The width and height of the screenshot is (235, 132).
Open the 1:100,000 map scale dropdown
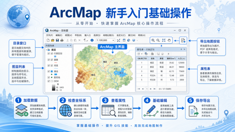click(113, 40)
